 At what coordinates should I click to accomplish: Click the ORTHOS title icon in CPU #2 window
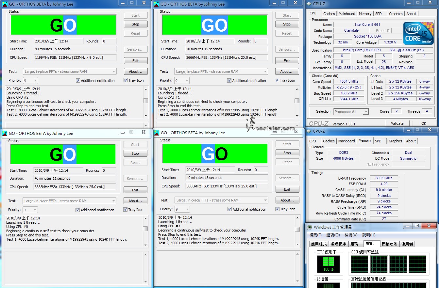pos(5,4)
